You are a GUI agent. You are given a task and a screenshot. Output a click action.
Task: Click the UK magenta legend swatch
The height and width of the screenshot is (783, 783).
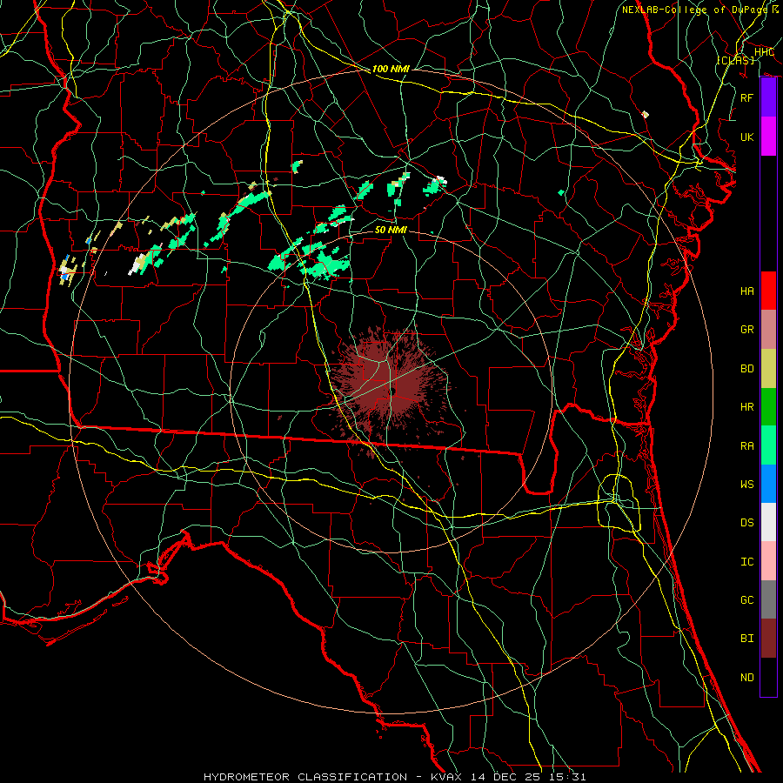(x=768, y=137)
